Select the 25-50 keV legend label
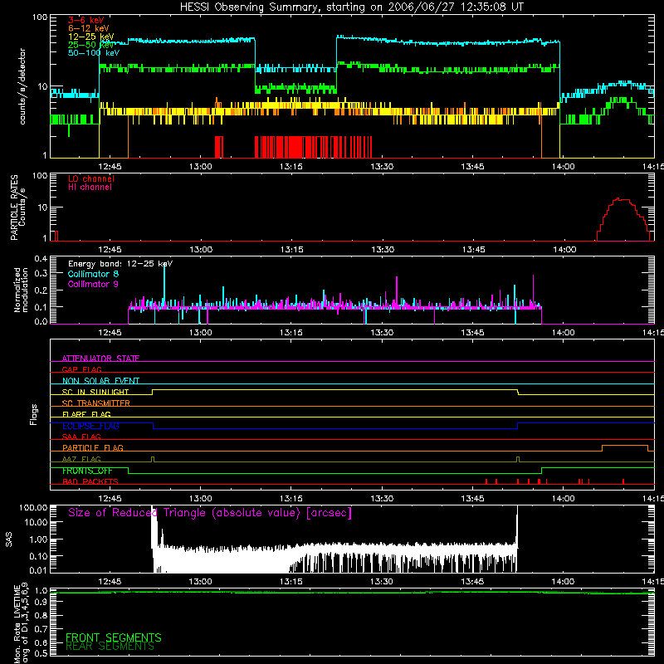Screen dimensions: 664x664 pyautogui.click(x=91, y=45)
